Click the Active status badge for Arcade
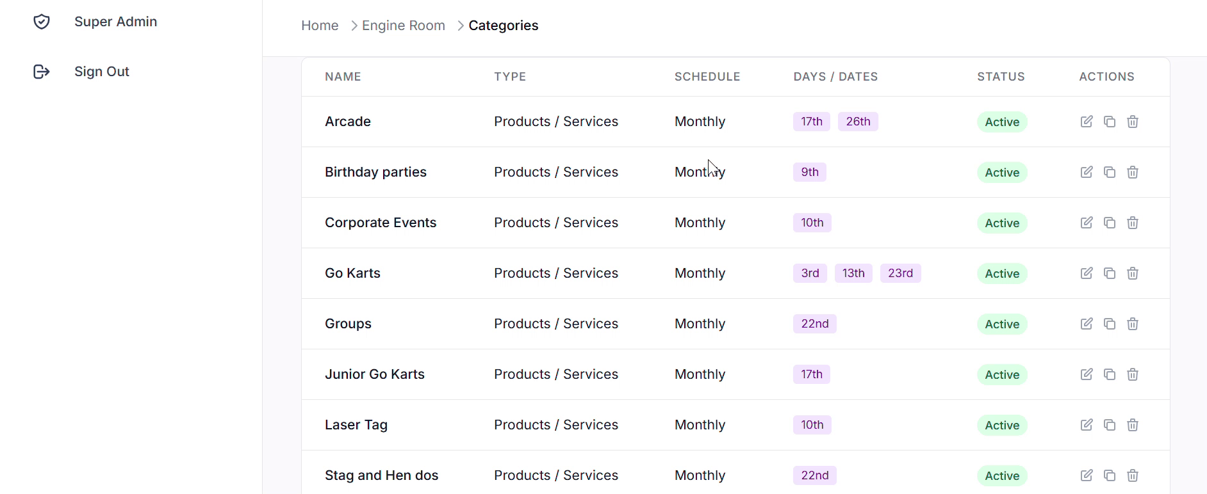This screenshot has height=494, width=1207. point(1001,122)
